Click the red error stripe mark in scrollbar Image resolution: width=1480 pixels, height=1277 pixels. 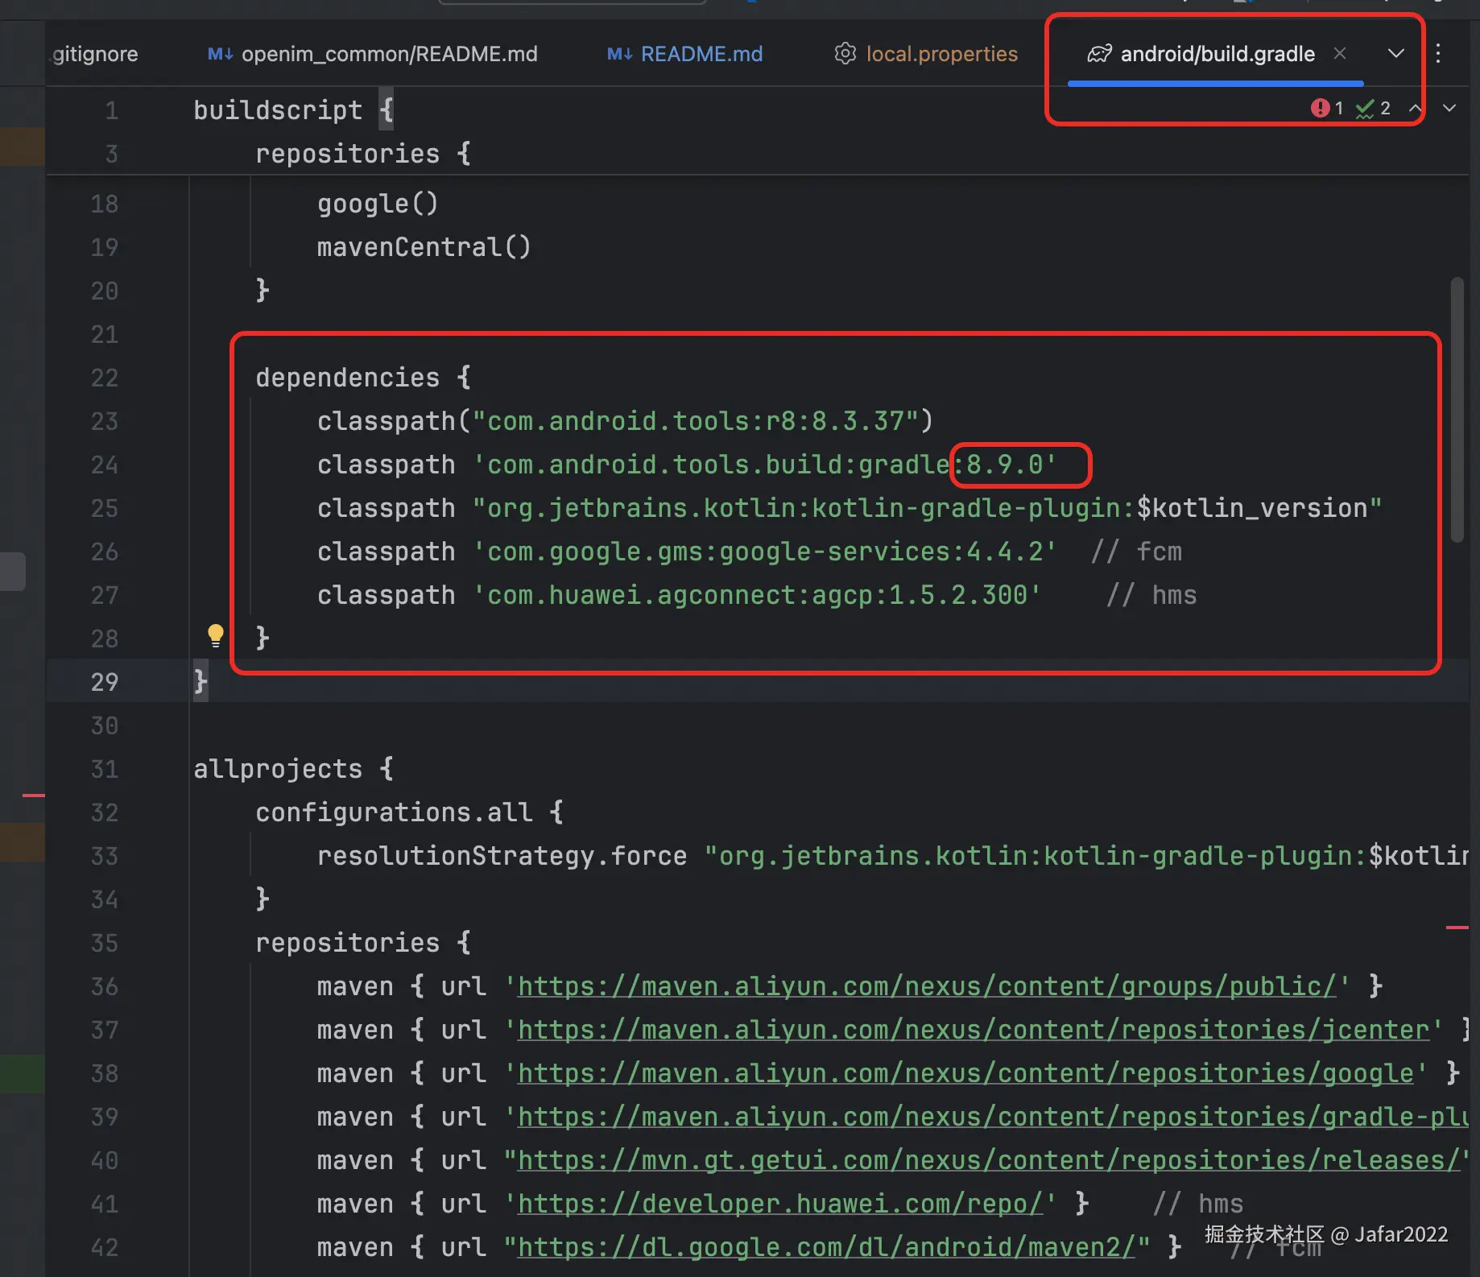pyautogui.click(x=1457, y=928)
